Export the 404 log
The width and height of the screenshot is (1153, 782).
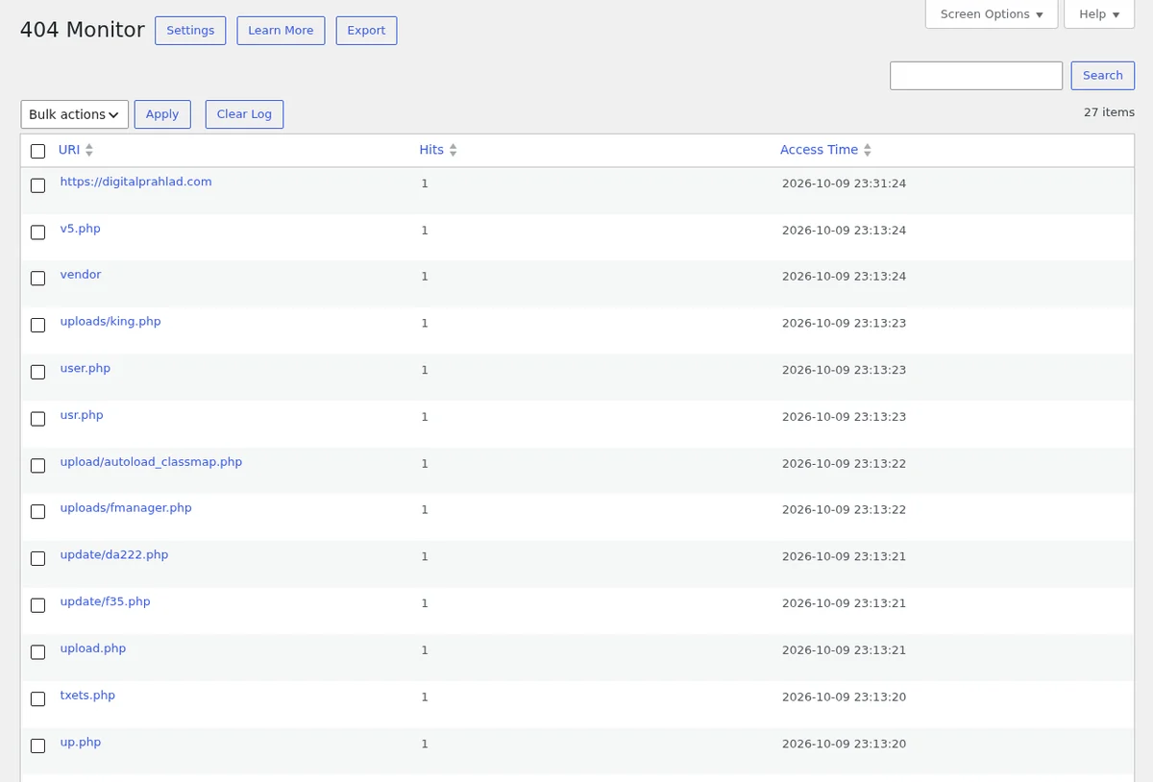tap(366, 31)
